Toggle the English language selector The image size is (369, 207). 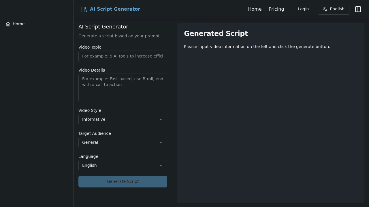point(334,9)
